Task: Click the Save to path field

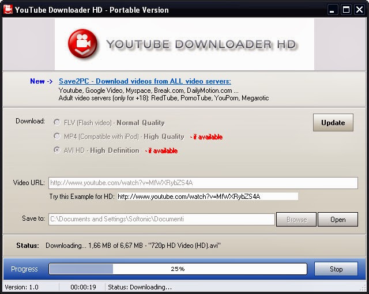Action: click(x=161, y=219)
